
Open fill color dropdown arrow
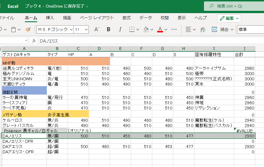(152, 29)
